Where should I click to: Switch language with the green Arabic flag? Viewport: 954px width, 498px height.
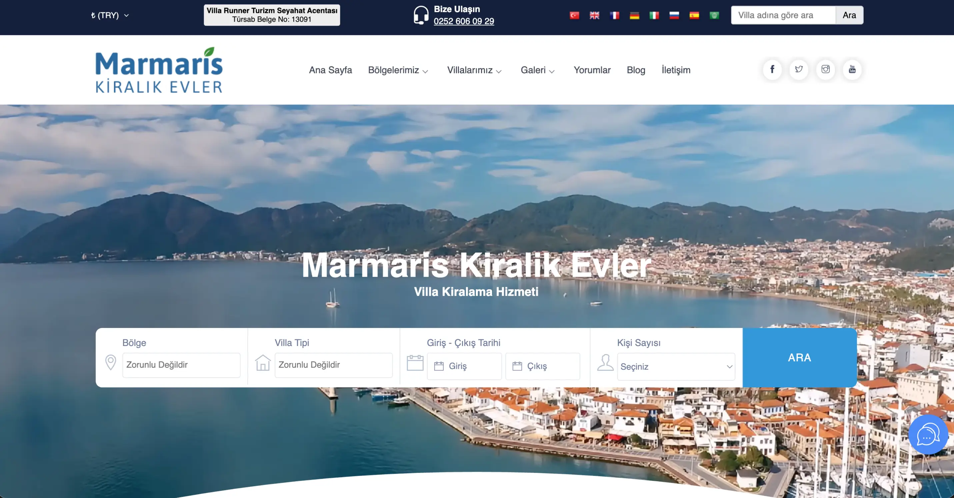[x=714, y=15]
